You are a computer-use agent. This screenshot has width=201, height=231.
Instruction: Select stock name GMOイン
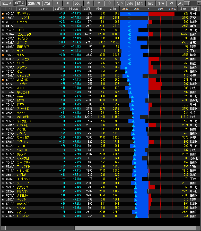tap(23, 125)
